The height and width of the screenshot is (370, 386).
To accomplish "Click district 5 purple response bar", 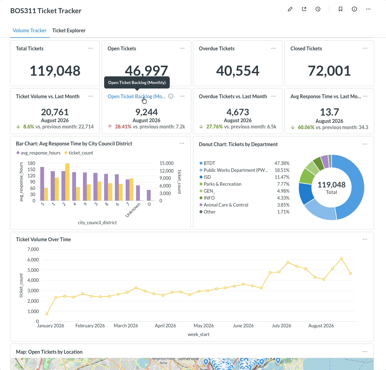I will pyautogui.click(x=42, y=184).
